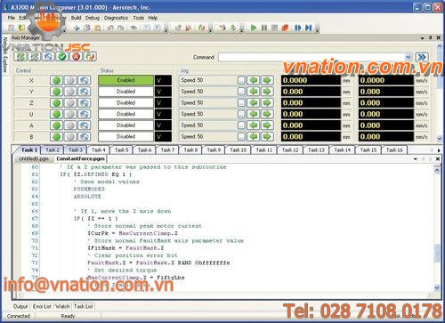Image resolution: width=445 pixels, height=323 pixels.
Task: Click the gray disable button for Z axis
Action: click(x=70, y=103)
